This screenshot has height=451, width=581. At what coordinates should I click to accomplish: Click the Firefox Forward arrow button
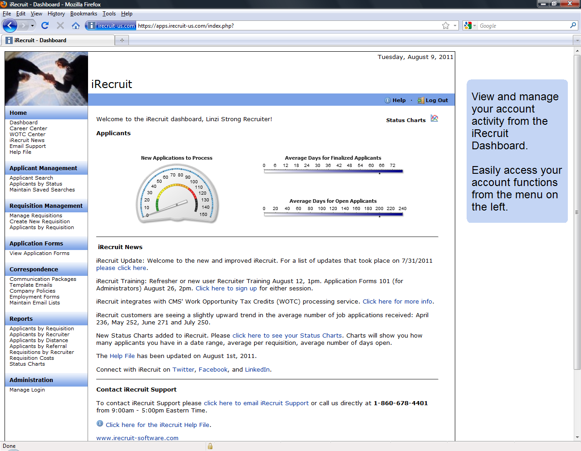[x=23, y=25]
